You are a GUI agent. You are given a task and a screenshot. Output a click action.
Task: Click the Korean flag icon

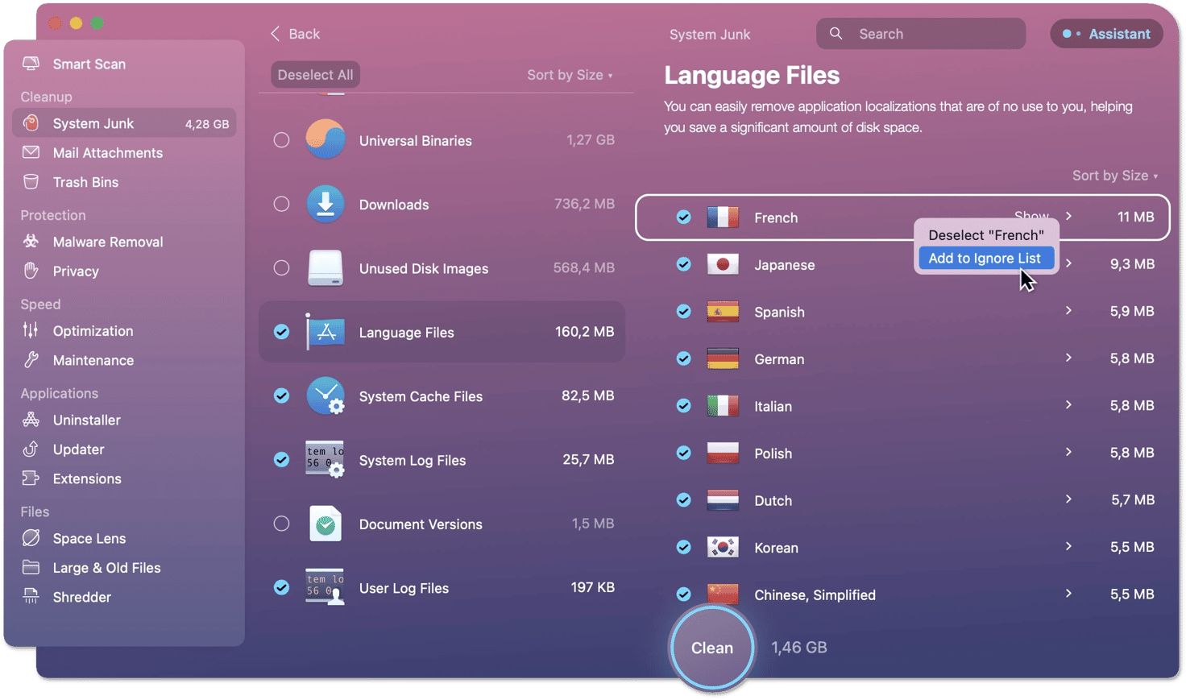coord(723,547)
